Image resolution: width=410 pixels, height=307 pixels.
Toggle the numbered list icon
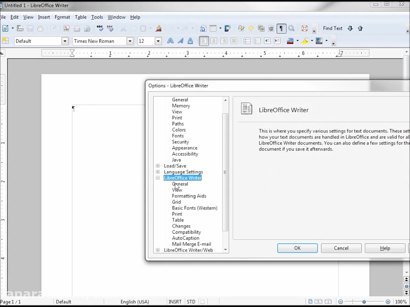pos(246,41)
